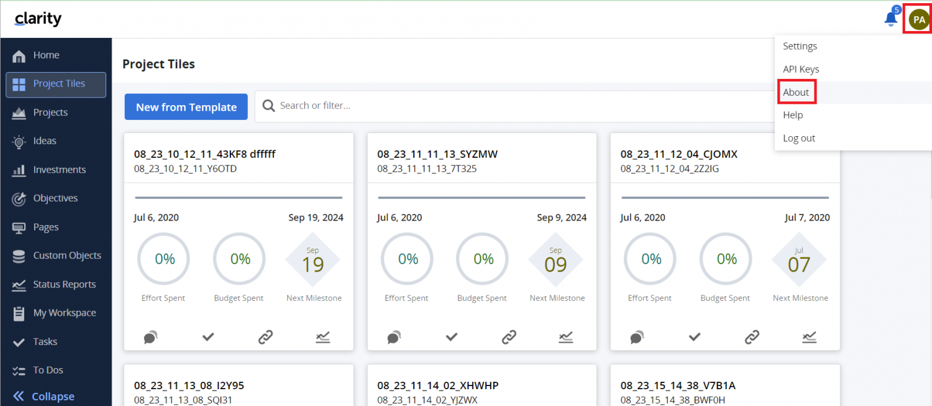The width and height of the screenshot is (932, 406).
Task: Select About from the user menu
Action: (x=796, y=92)
